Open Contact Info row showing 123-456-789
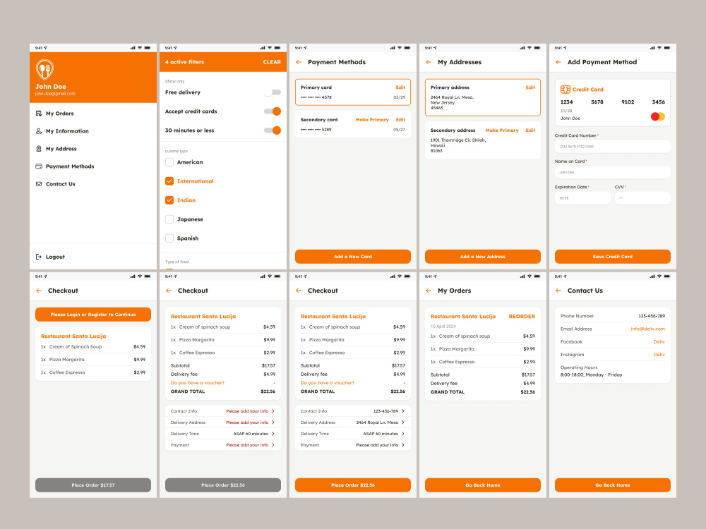The image size is (706, 529). 352,411
